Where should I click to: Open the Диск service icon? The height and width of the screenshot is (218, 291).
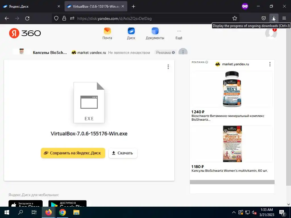(x=131, y=33)
